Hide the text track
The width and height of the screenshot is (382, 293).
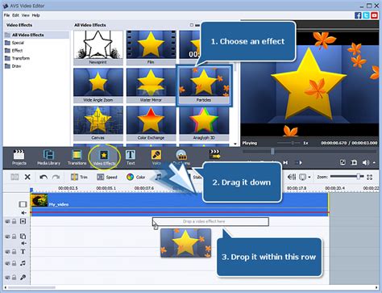[7, 252]
